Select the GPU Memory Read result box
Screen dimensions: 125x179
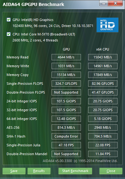(x=66, y=57)
